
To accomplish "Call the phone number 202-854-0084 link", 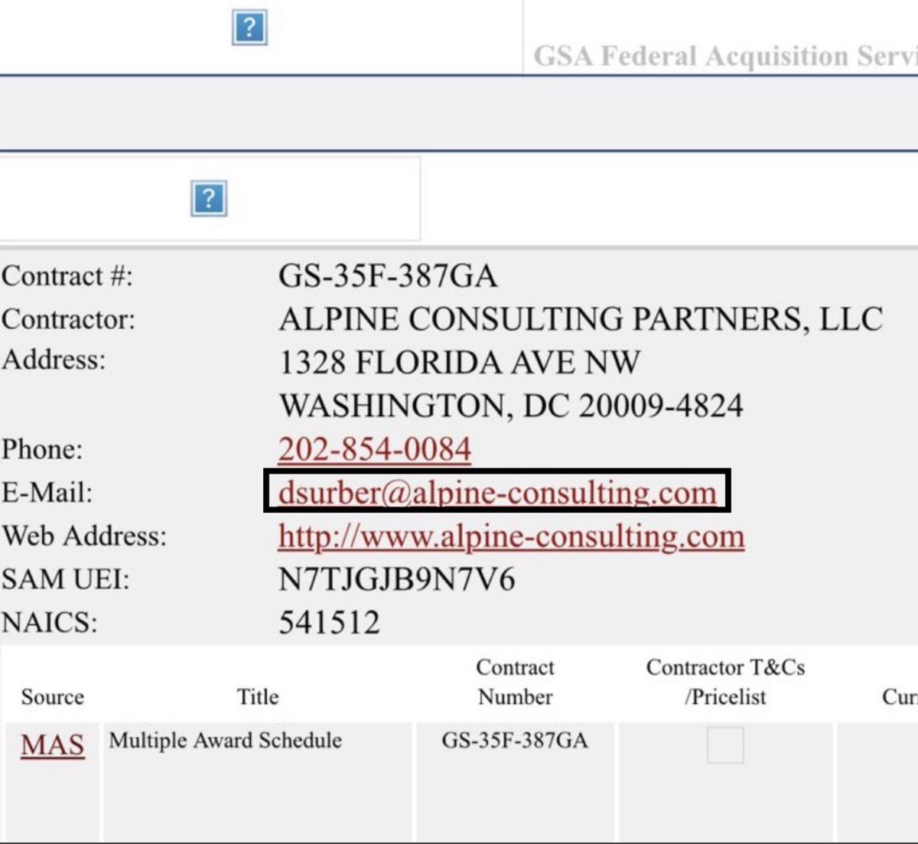I will 374,449.
